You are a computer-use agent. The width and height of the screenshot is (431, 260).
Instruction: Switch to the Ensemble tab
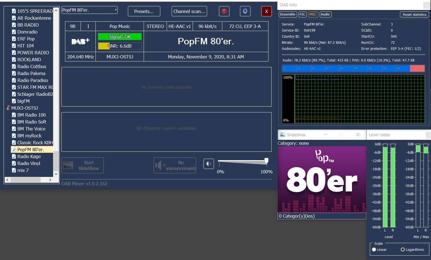[288, 14]
